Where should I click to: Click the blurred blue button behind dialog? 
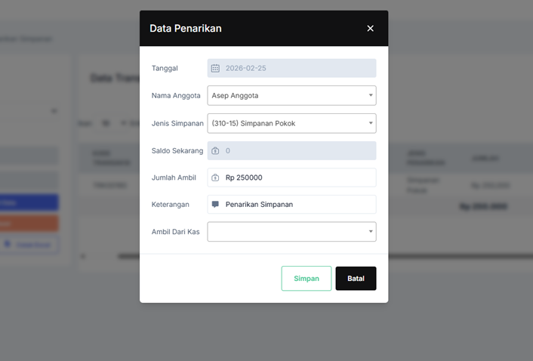pyautogui.click(x=29, y=202)
